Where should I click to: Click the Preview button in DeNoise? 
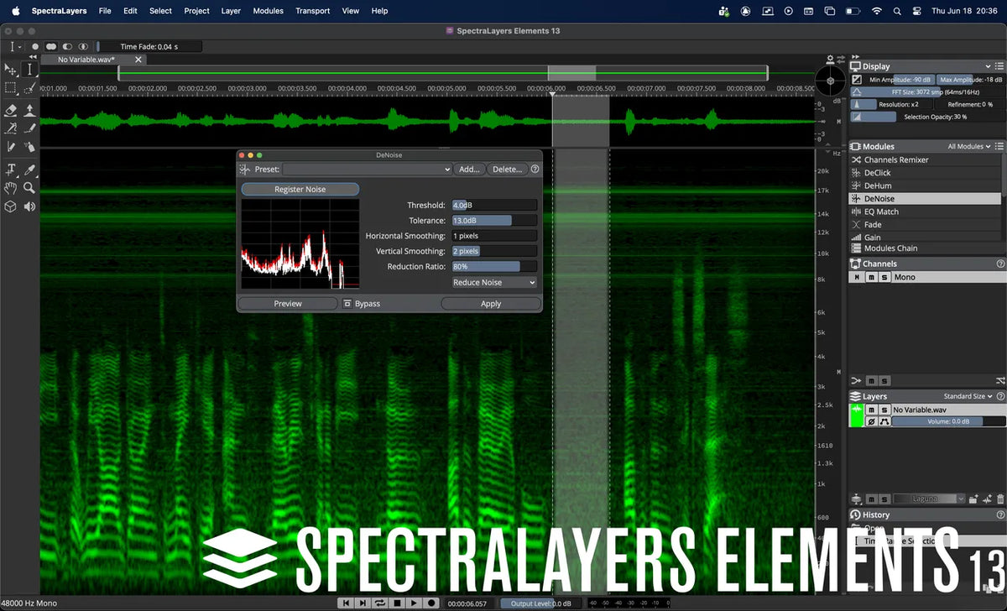(288, 304)
